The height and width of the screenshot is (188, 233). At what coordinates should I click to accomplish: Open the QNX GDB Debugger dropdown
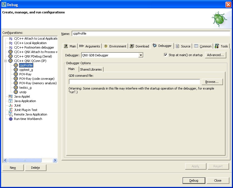141,55
